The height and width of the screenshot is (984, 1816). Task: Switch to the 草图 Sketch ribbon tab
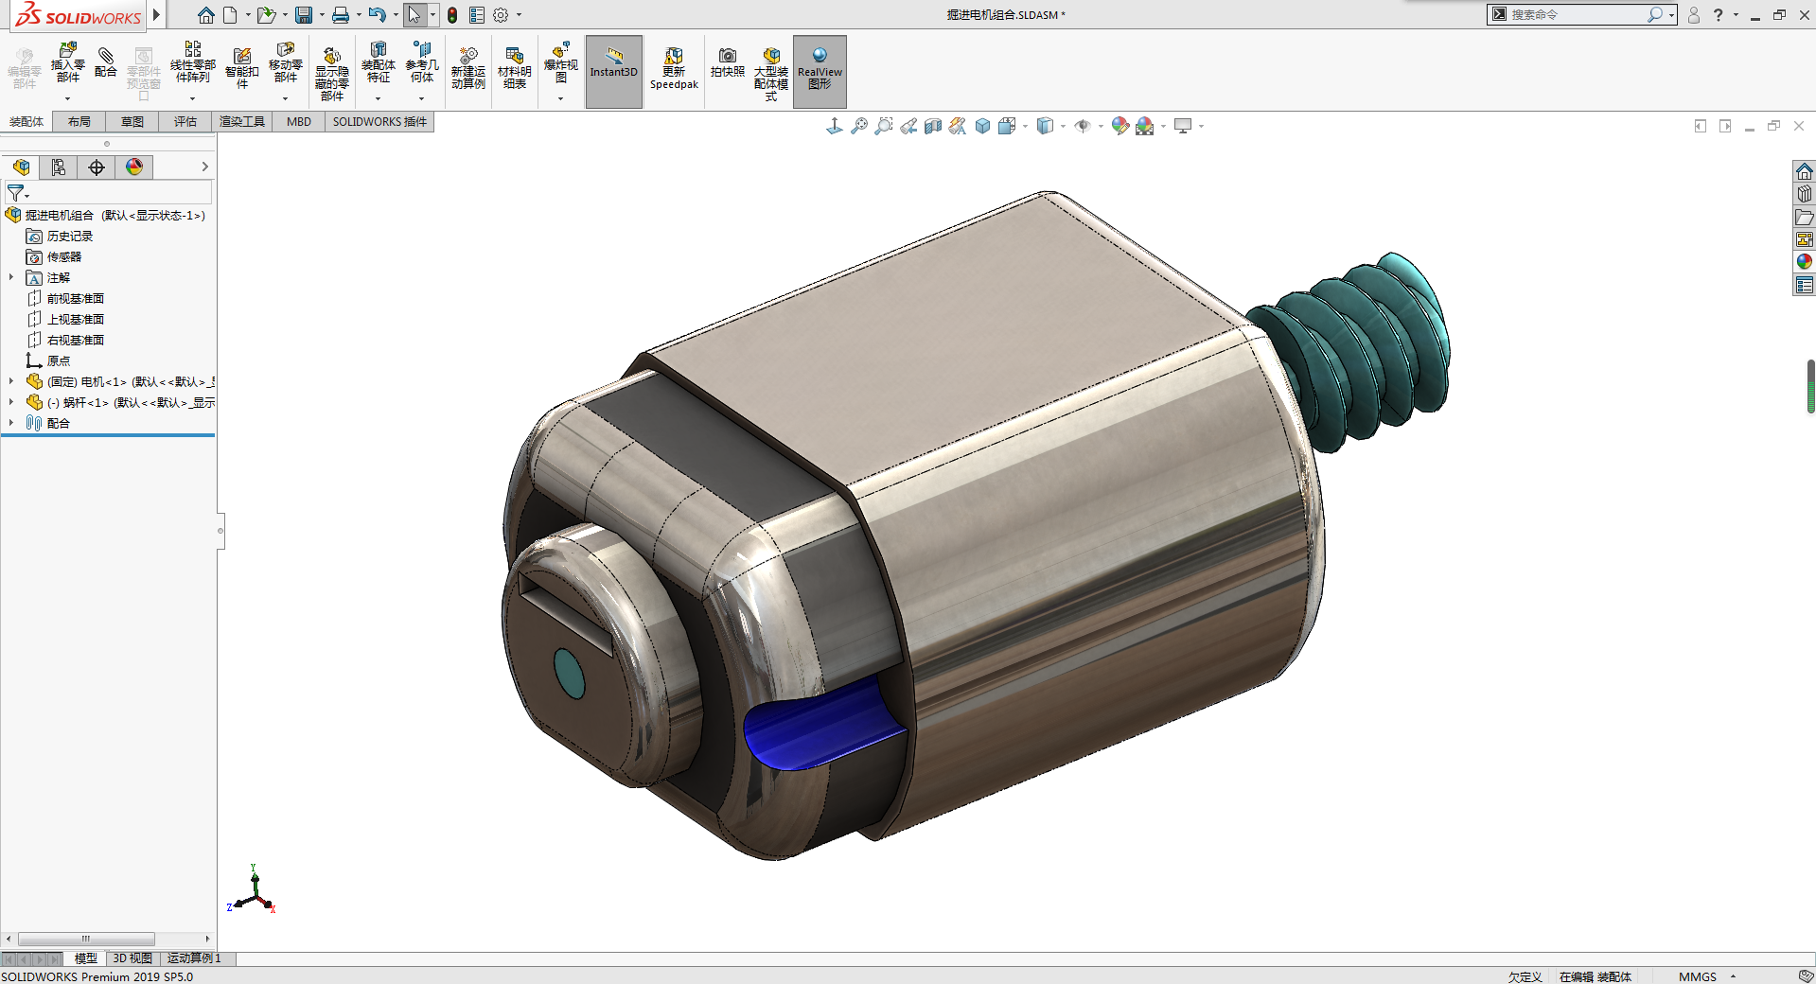point(132,121)
